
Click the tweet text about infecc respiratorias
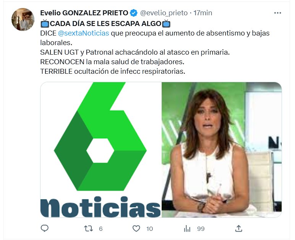113,71
